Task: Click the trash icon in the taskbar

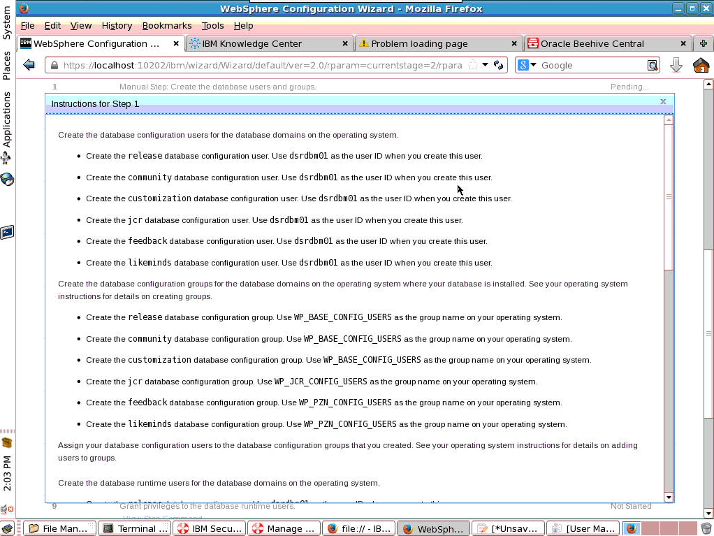Action: [706, 528]
